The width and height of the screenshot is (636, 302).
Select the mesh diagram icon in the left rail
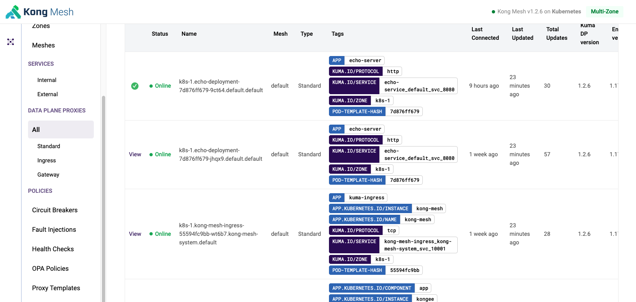click(x=10, y=42)
